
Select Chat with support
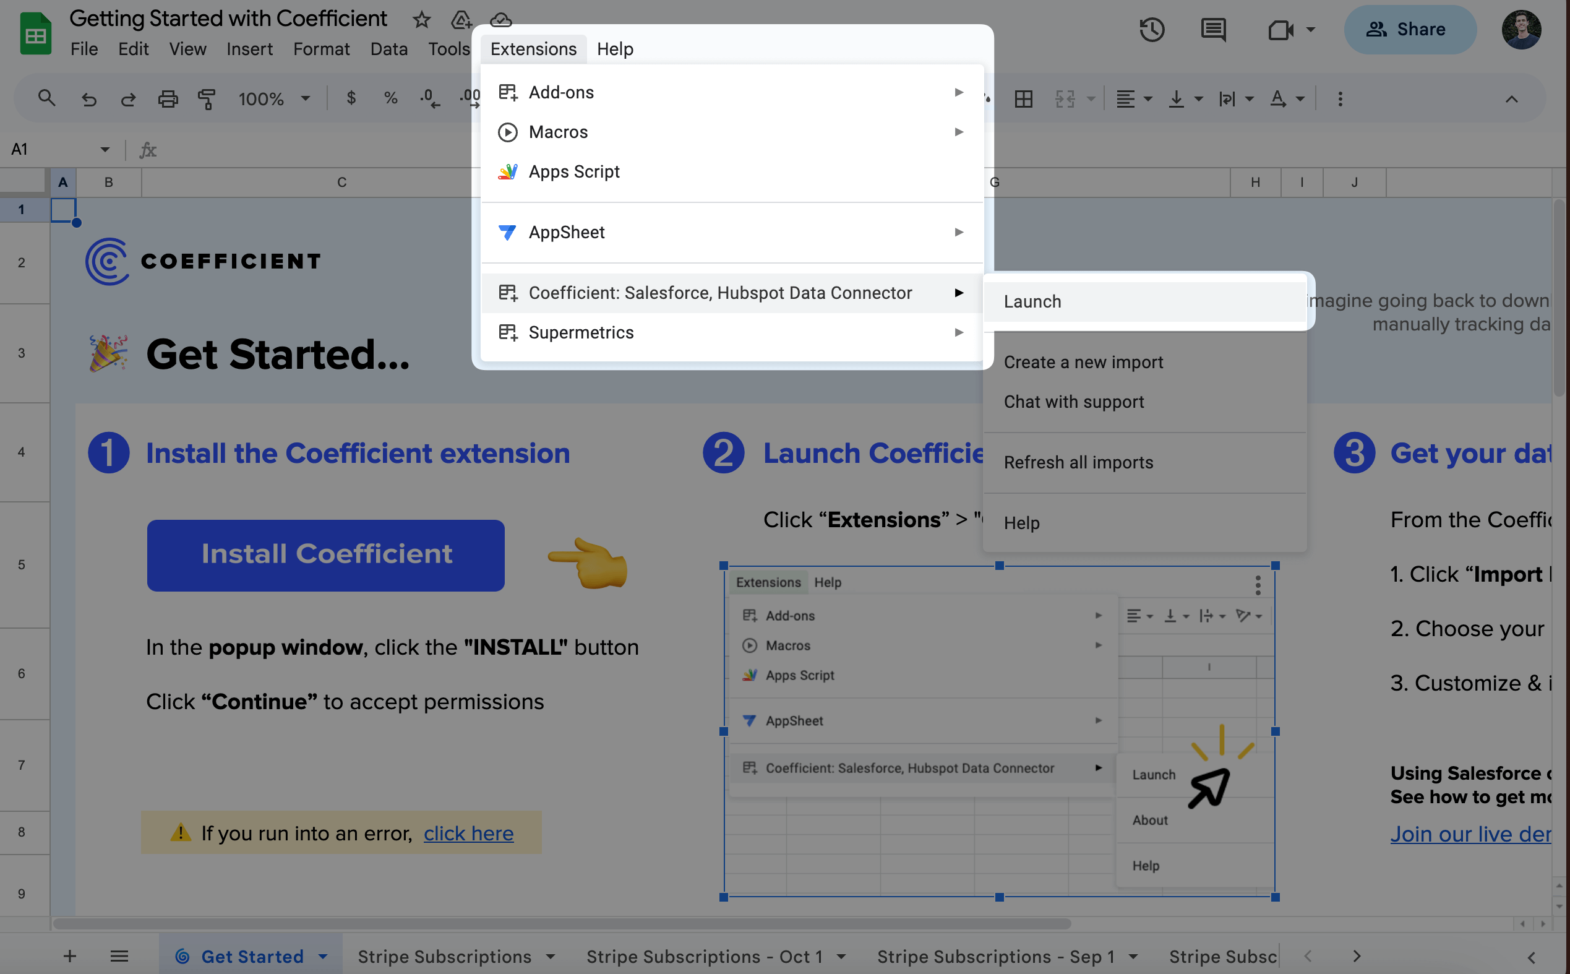coord(1144,402)
